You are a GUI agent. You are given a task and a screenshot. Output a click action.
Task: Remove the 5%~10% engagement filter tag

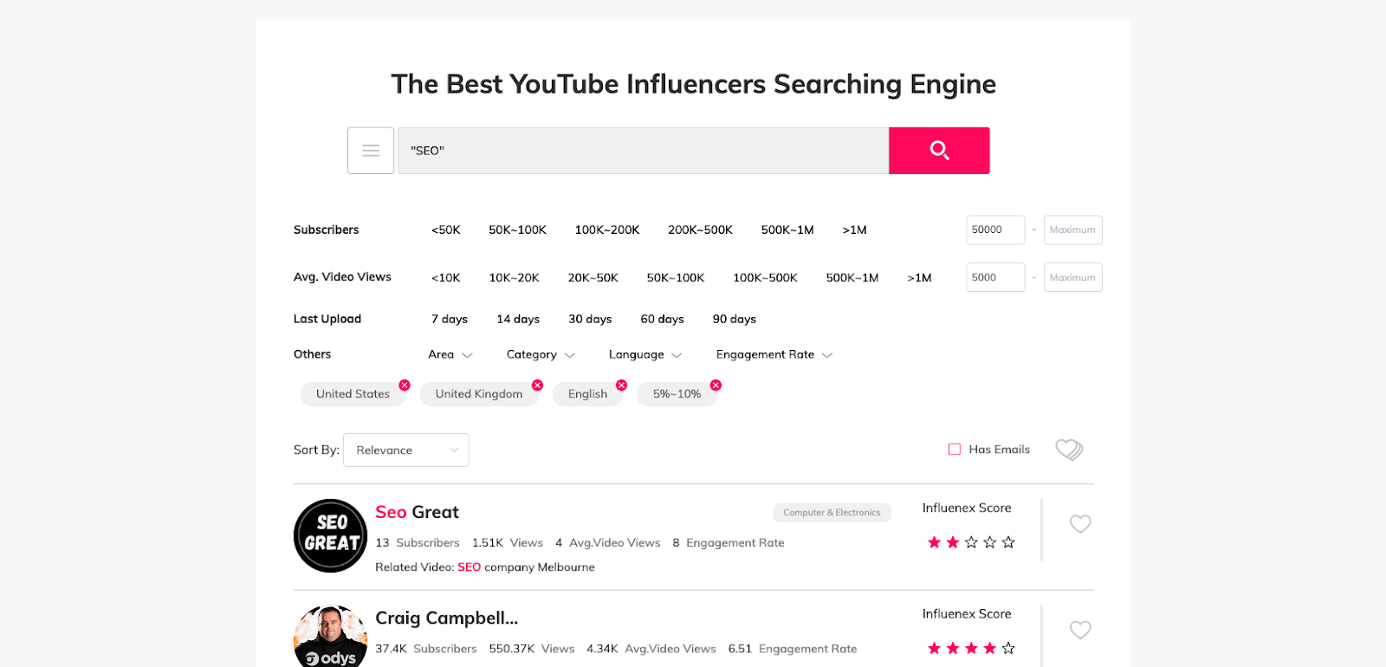click(716, 385)
